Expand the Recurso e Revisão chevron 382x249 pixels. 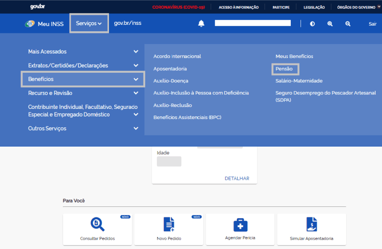[x=136, y=93]
